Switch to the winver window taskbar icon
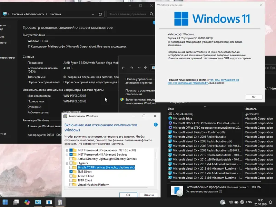 click(49, 202)
